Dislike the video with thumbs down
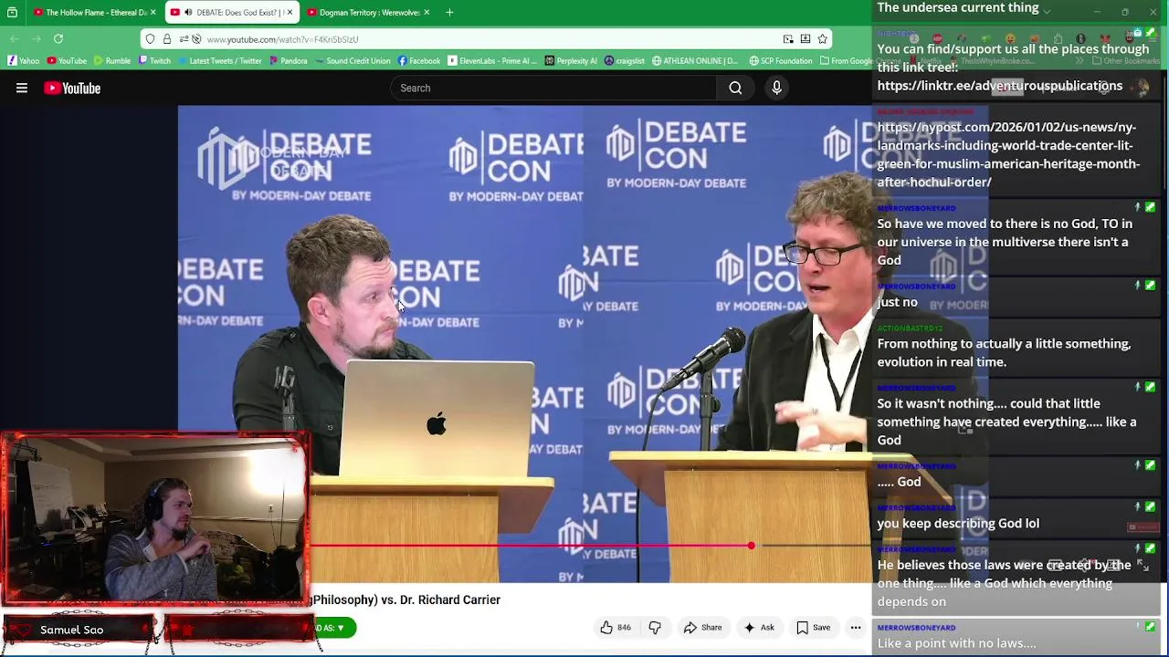The width and height of the screenshot is (1169, 657). pos(655,628)
